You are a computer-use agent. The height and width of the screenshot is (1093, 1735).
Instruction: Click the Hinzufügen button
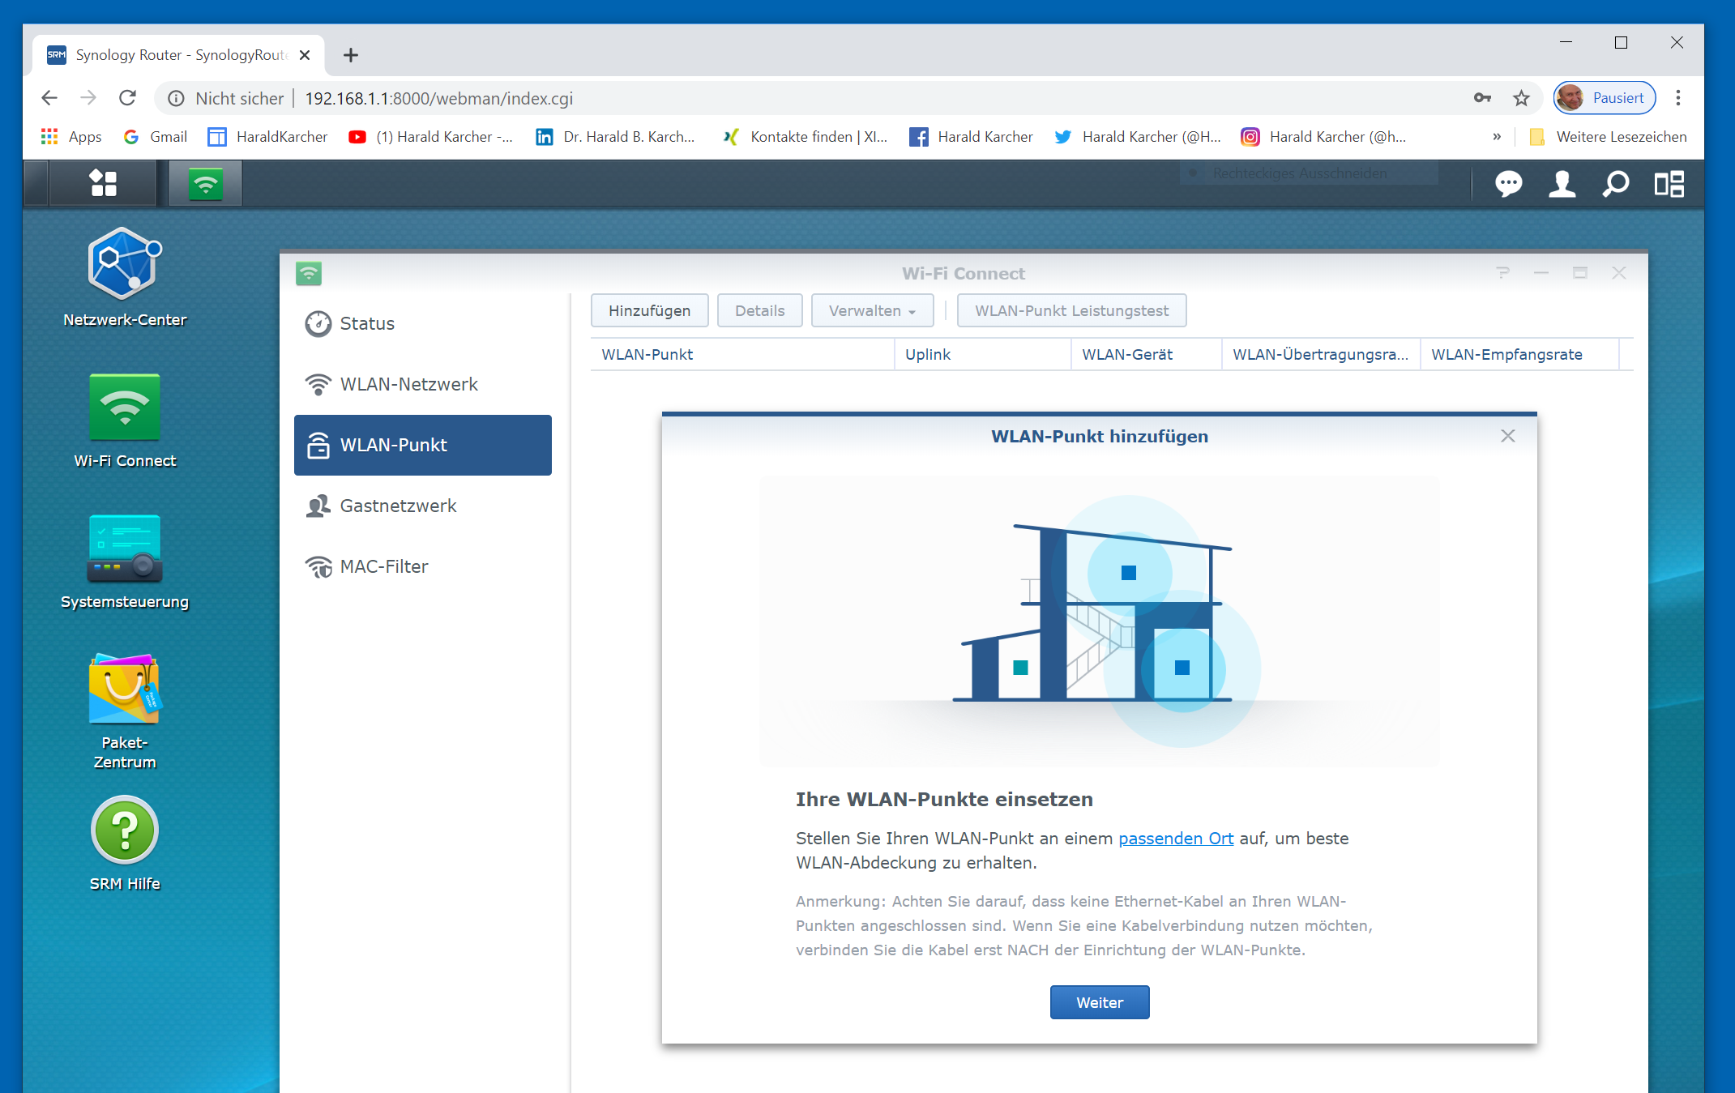click(649, 311)
